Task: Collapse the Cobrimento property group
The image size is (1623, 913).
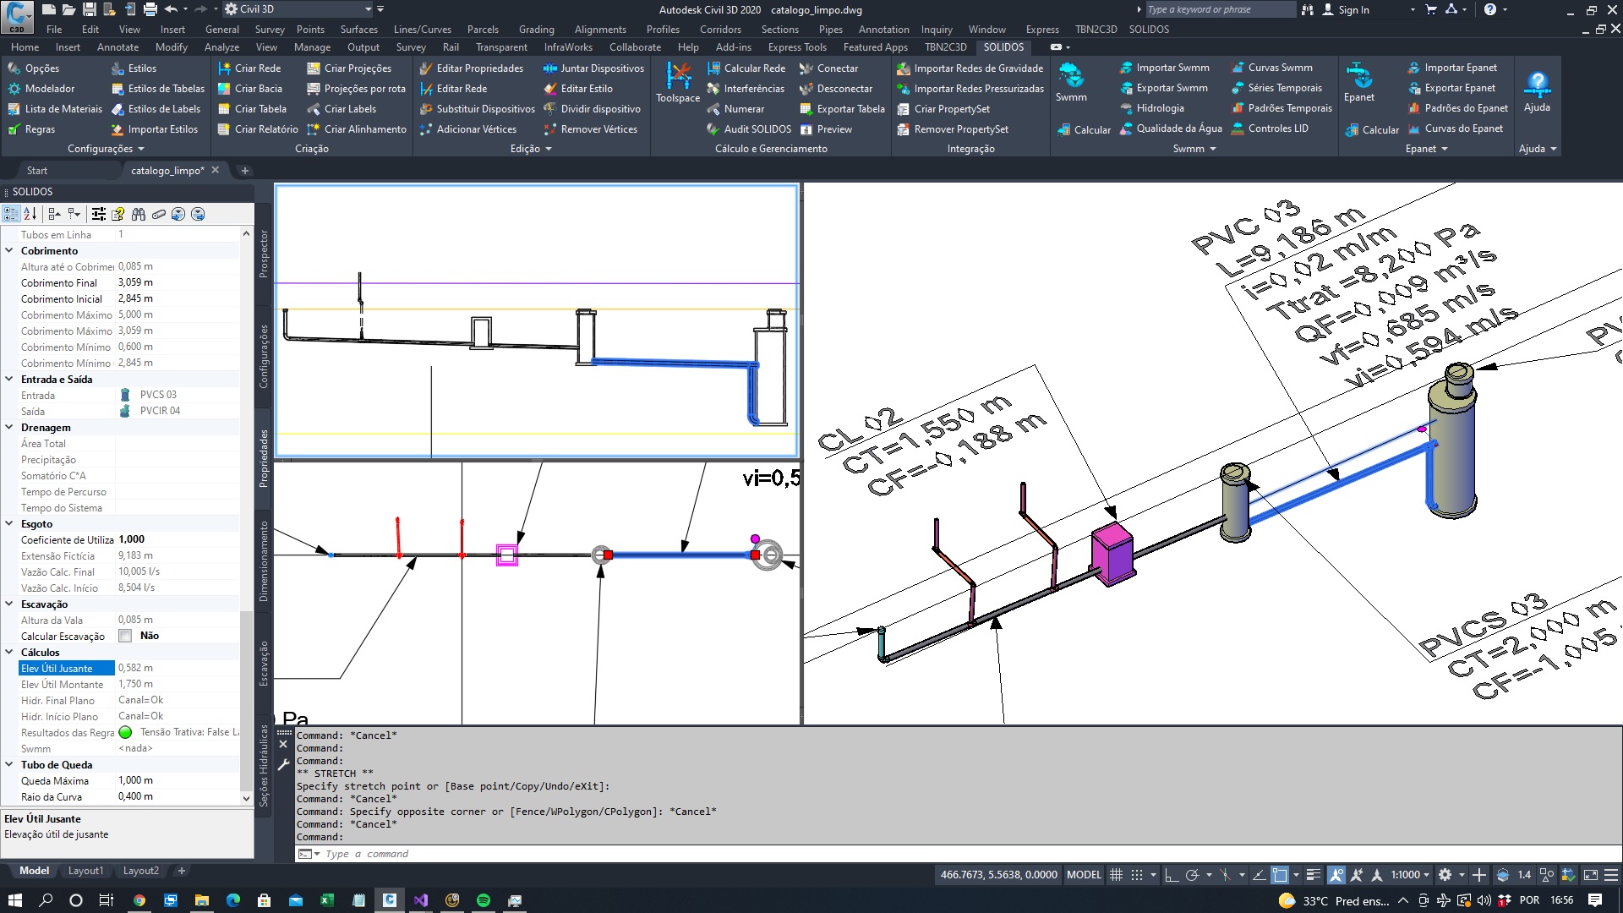Action: [9, 251]
